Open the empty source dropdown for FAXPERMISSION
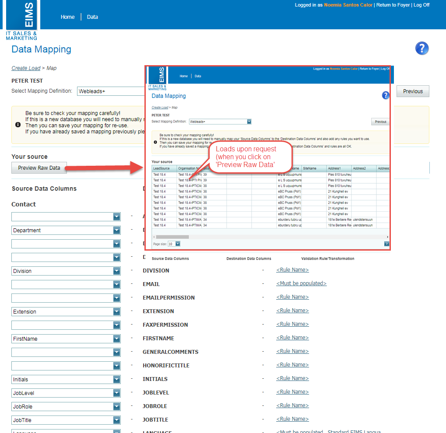This screenshot has width=446, height=433. coord(116,325)
